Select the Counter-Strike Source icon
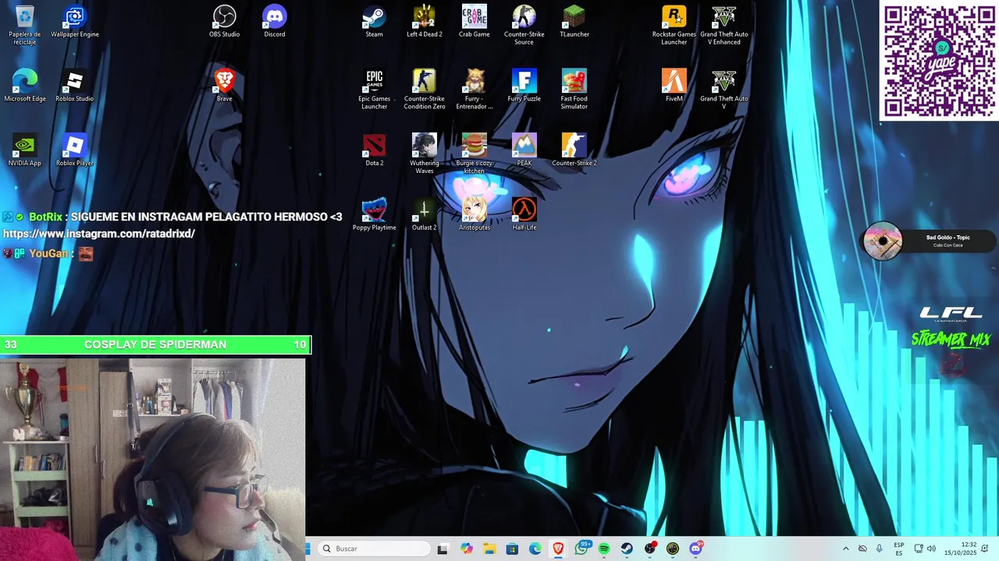 (x=524, y=24)
